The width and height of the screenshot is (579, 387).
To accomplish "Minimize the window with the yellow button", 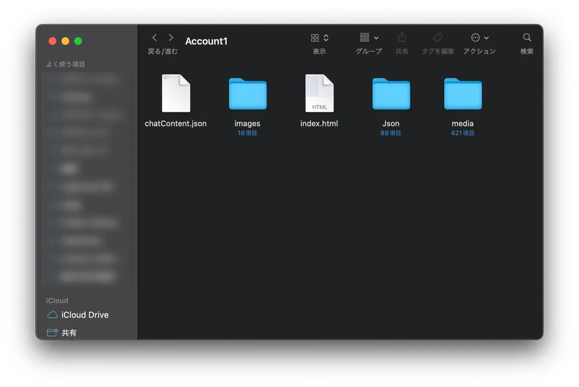I will [x=65, y=41].
